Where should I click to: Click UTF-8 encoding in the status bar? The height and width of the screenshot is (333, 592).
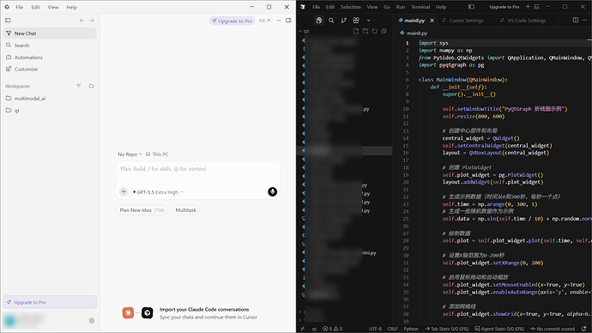[x=375, y=329]
